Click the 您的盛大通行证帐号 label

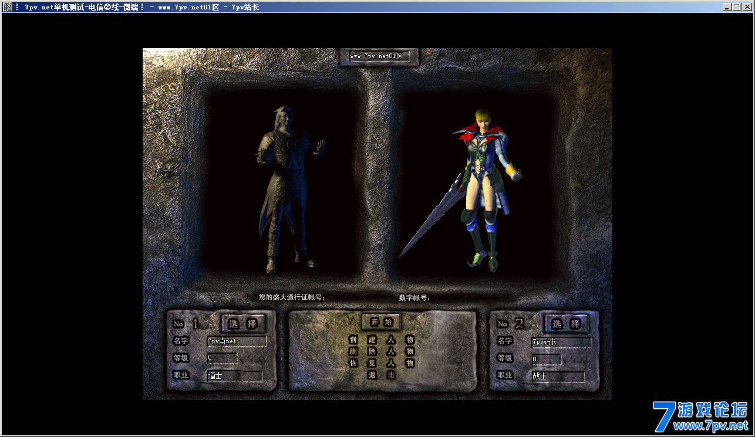coord(292,297)
